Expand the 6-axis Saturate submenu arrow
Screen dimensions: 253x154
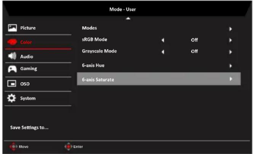pyautogui.click(x=231, y=79)
